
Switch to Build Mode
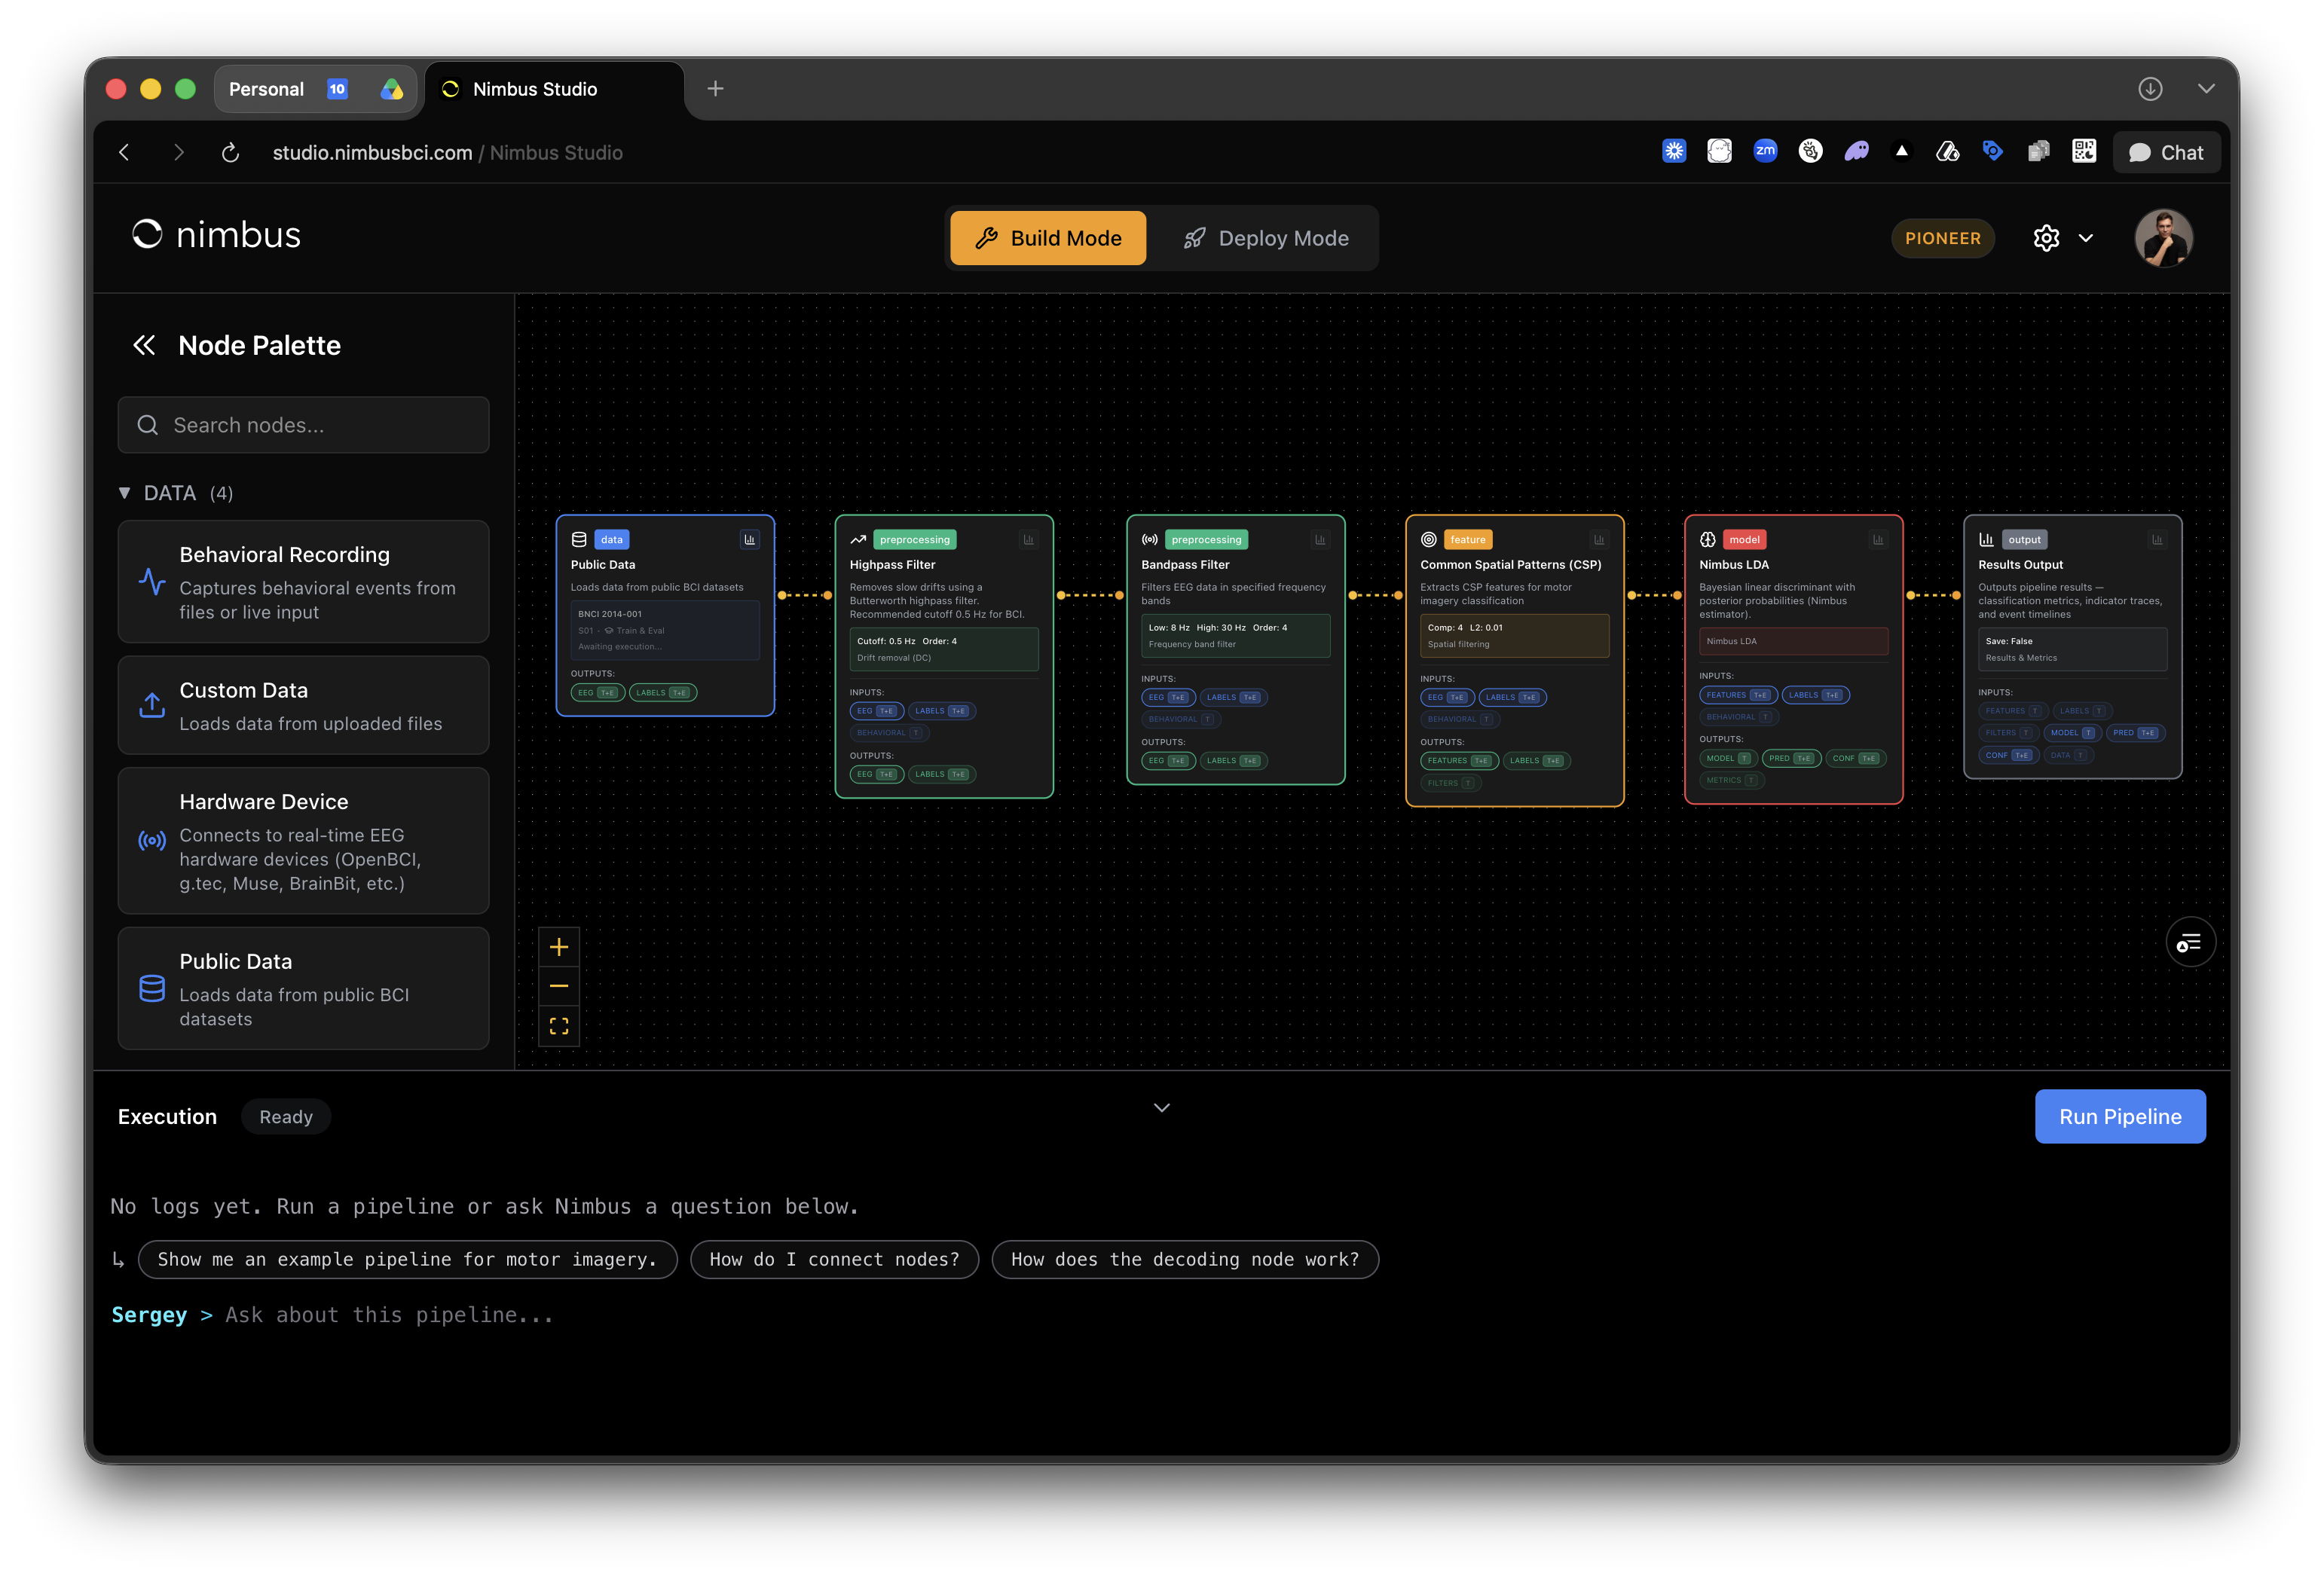(1048, 238)
